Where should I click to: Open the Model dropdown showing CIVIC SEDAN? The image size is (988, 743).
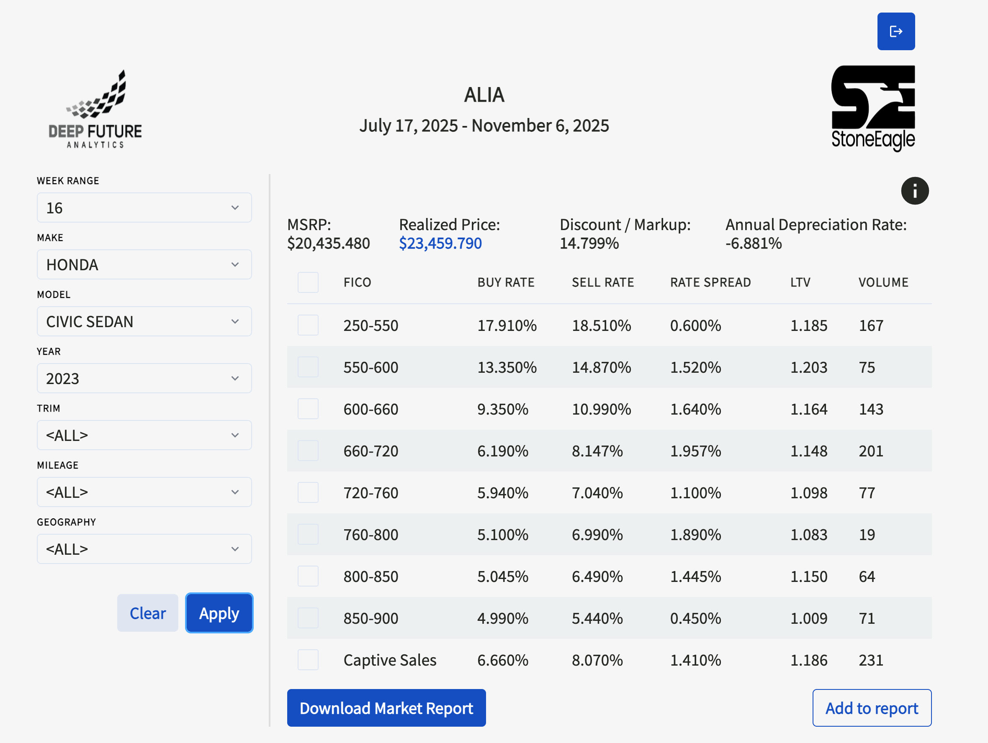pos(144,321)
